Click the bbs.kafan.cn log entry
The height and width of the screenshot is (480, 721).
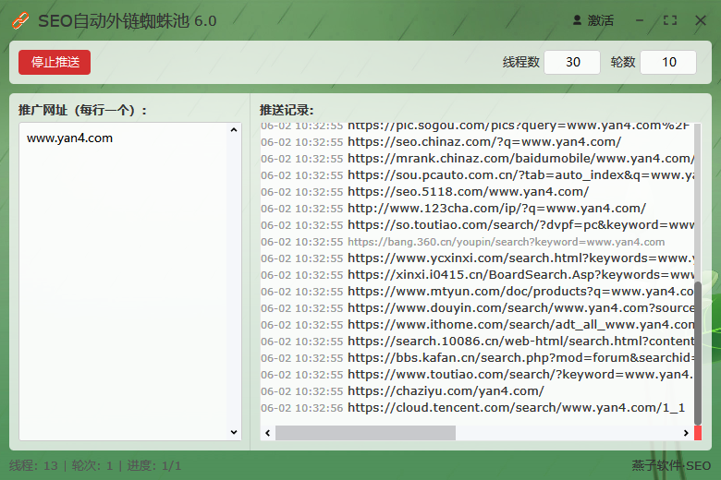[x=520, y=358]
